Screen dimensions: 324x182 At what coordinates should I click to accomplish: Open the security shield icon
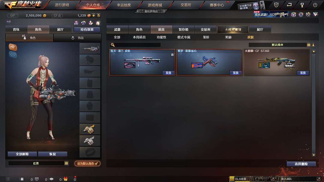click(x=276, y=5)
